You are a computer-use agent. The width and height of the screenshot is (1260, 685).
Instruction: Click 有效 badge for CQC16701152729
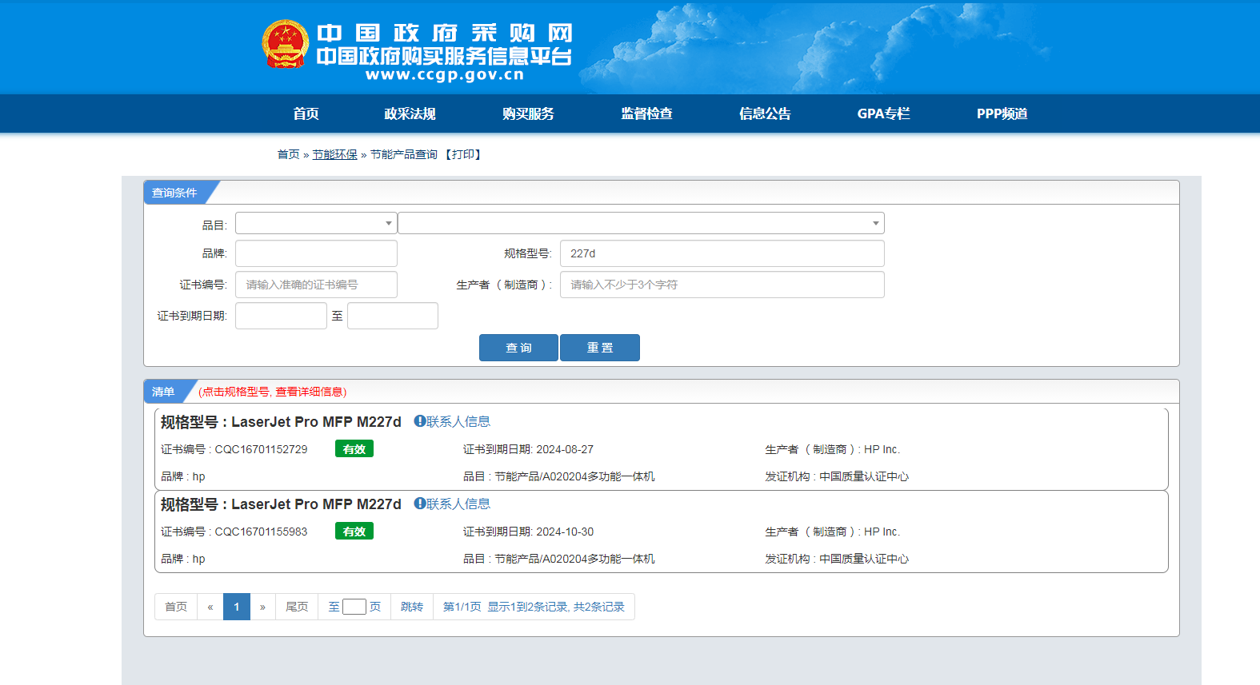pyautogui.click(x=354, y=449)
